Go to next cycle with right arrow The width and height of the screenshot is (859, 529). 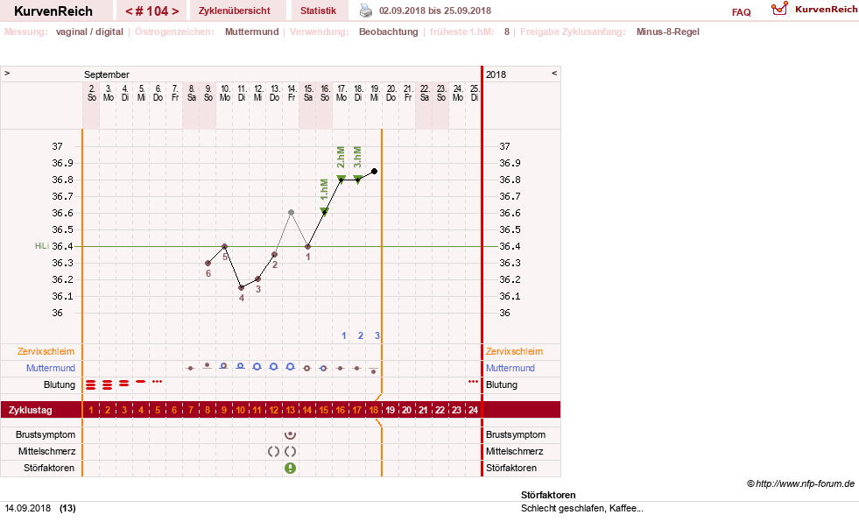(175, 11)
